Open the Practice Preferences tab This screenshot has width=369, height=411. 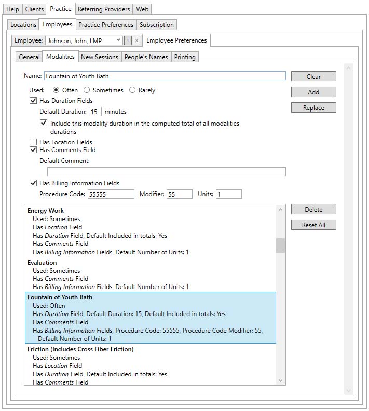[x=106, y=25]
